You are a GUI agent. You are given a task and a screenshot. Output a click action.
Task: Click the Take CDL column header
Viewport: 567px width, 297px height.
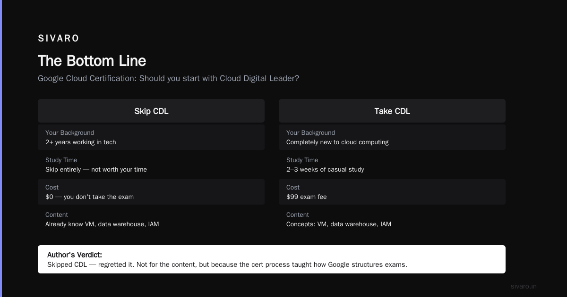tap(392, 111)
